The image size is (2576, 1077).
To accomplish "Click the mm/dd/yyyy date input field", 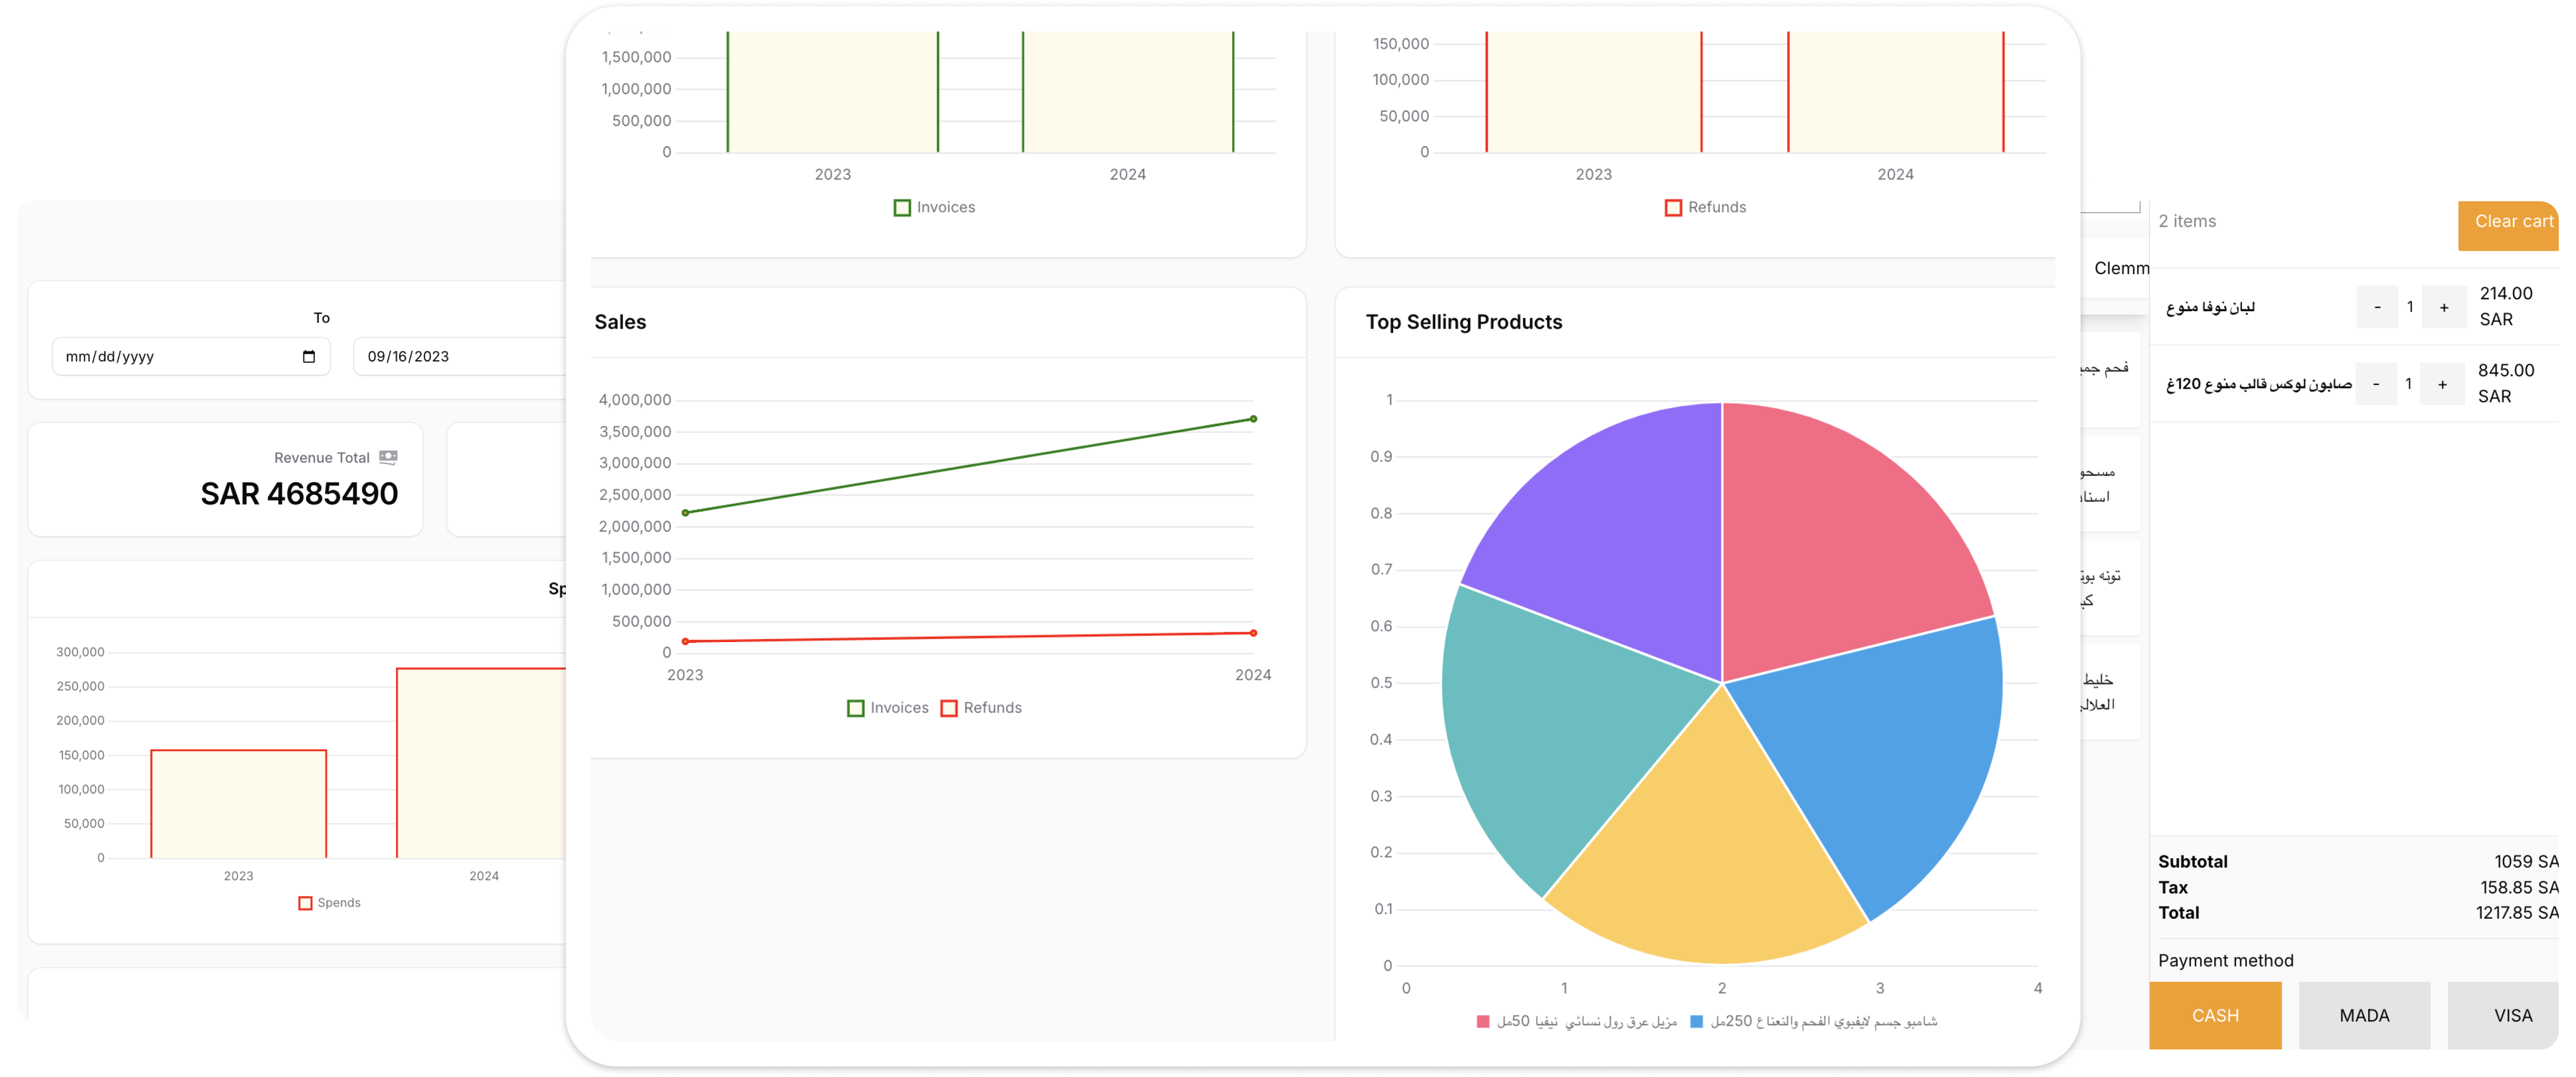I will [x=191, y=357].
